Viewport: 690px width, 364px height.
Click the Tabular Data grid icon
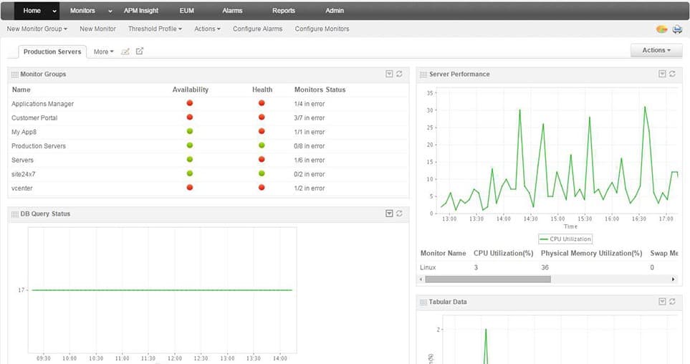(423, 302)
